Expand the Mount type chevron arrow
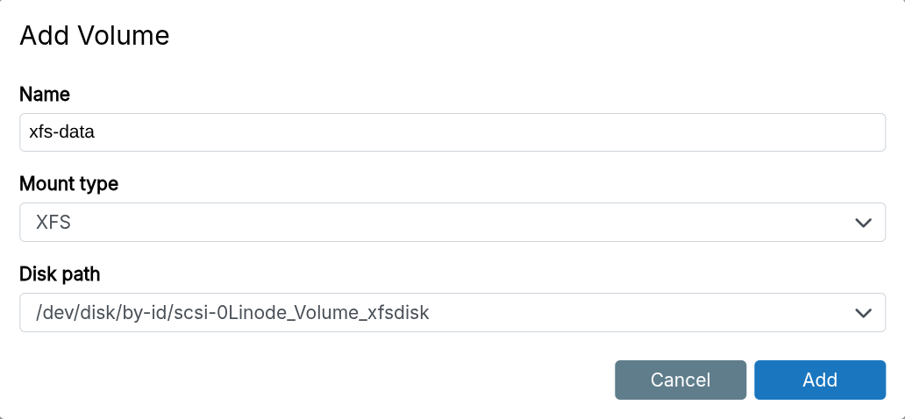This screenshot has height=419, width=905. click(x=863, y=223)
